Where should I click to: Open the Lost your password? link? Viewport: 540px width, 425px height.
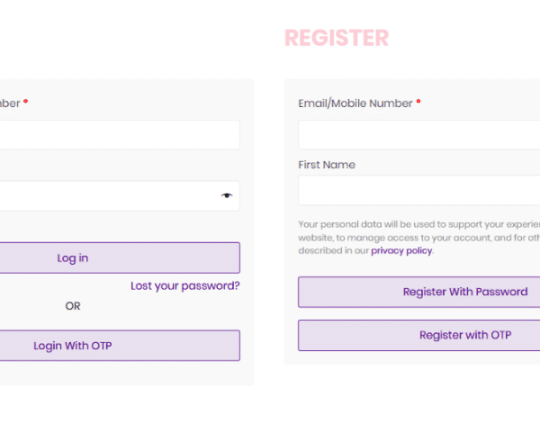coord(184,285)
